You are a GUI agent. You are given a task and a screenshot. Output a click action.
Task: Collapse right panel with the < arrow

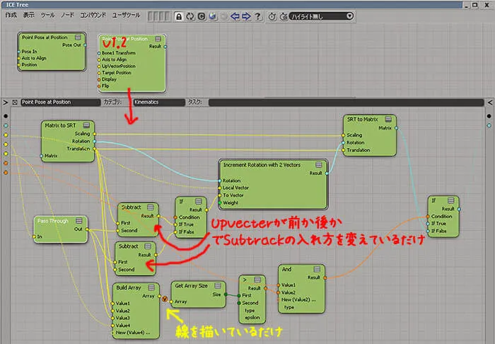point(489,103)
